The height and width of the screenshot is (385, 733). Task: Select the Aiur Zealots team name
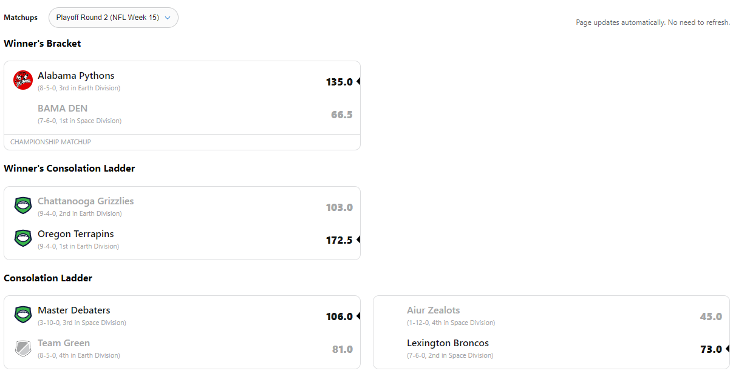pyautogui.click(x=433, y=310)
